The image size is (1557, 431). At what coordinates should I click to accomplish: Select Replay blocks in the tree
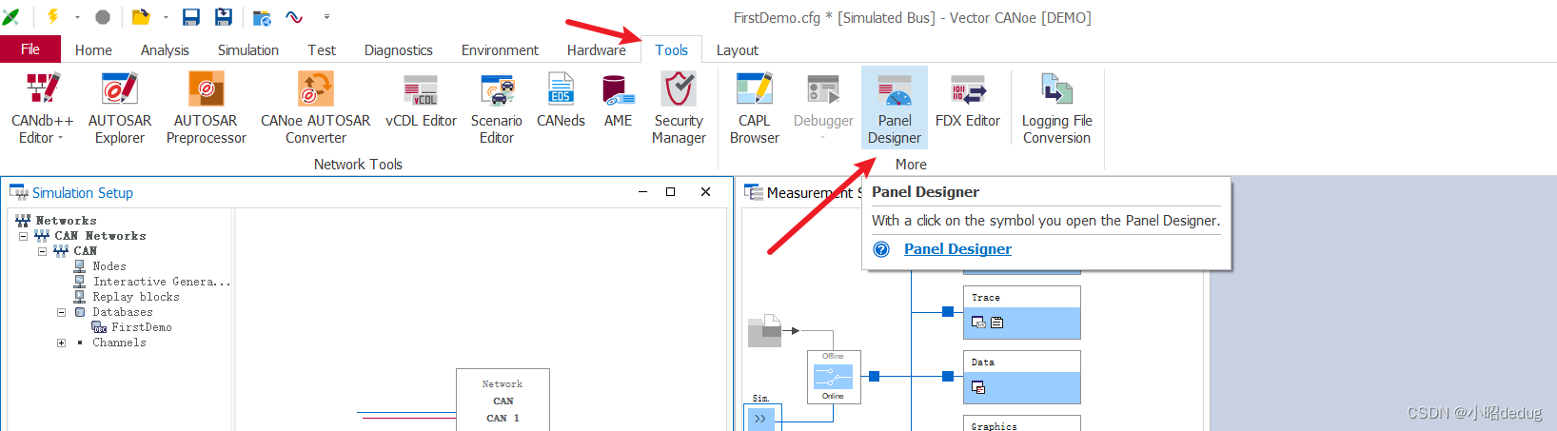pos(136,297)
